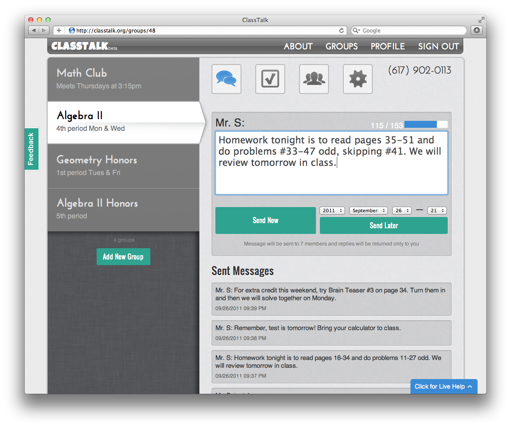This screenshot has width=511, height=428.
Task: Click the add bookmark plus button
Action: click(59, 30)
